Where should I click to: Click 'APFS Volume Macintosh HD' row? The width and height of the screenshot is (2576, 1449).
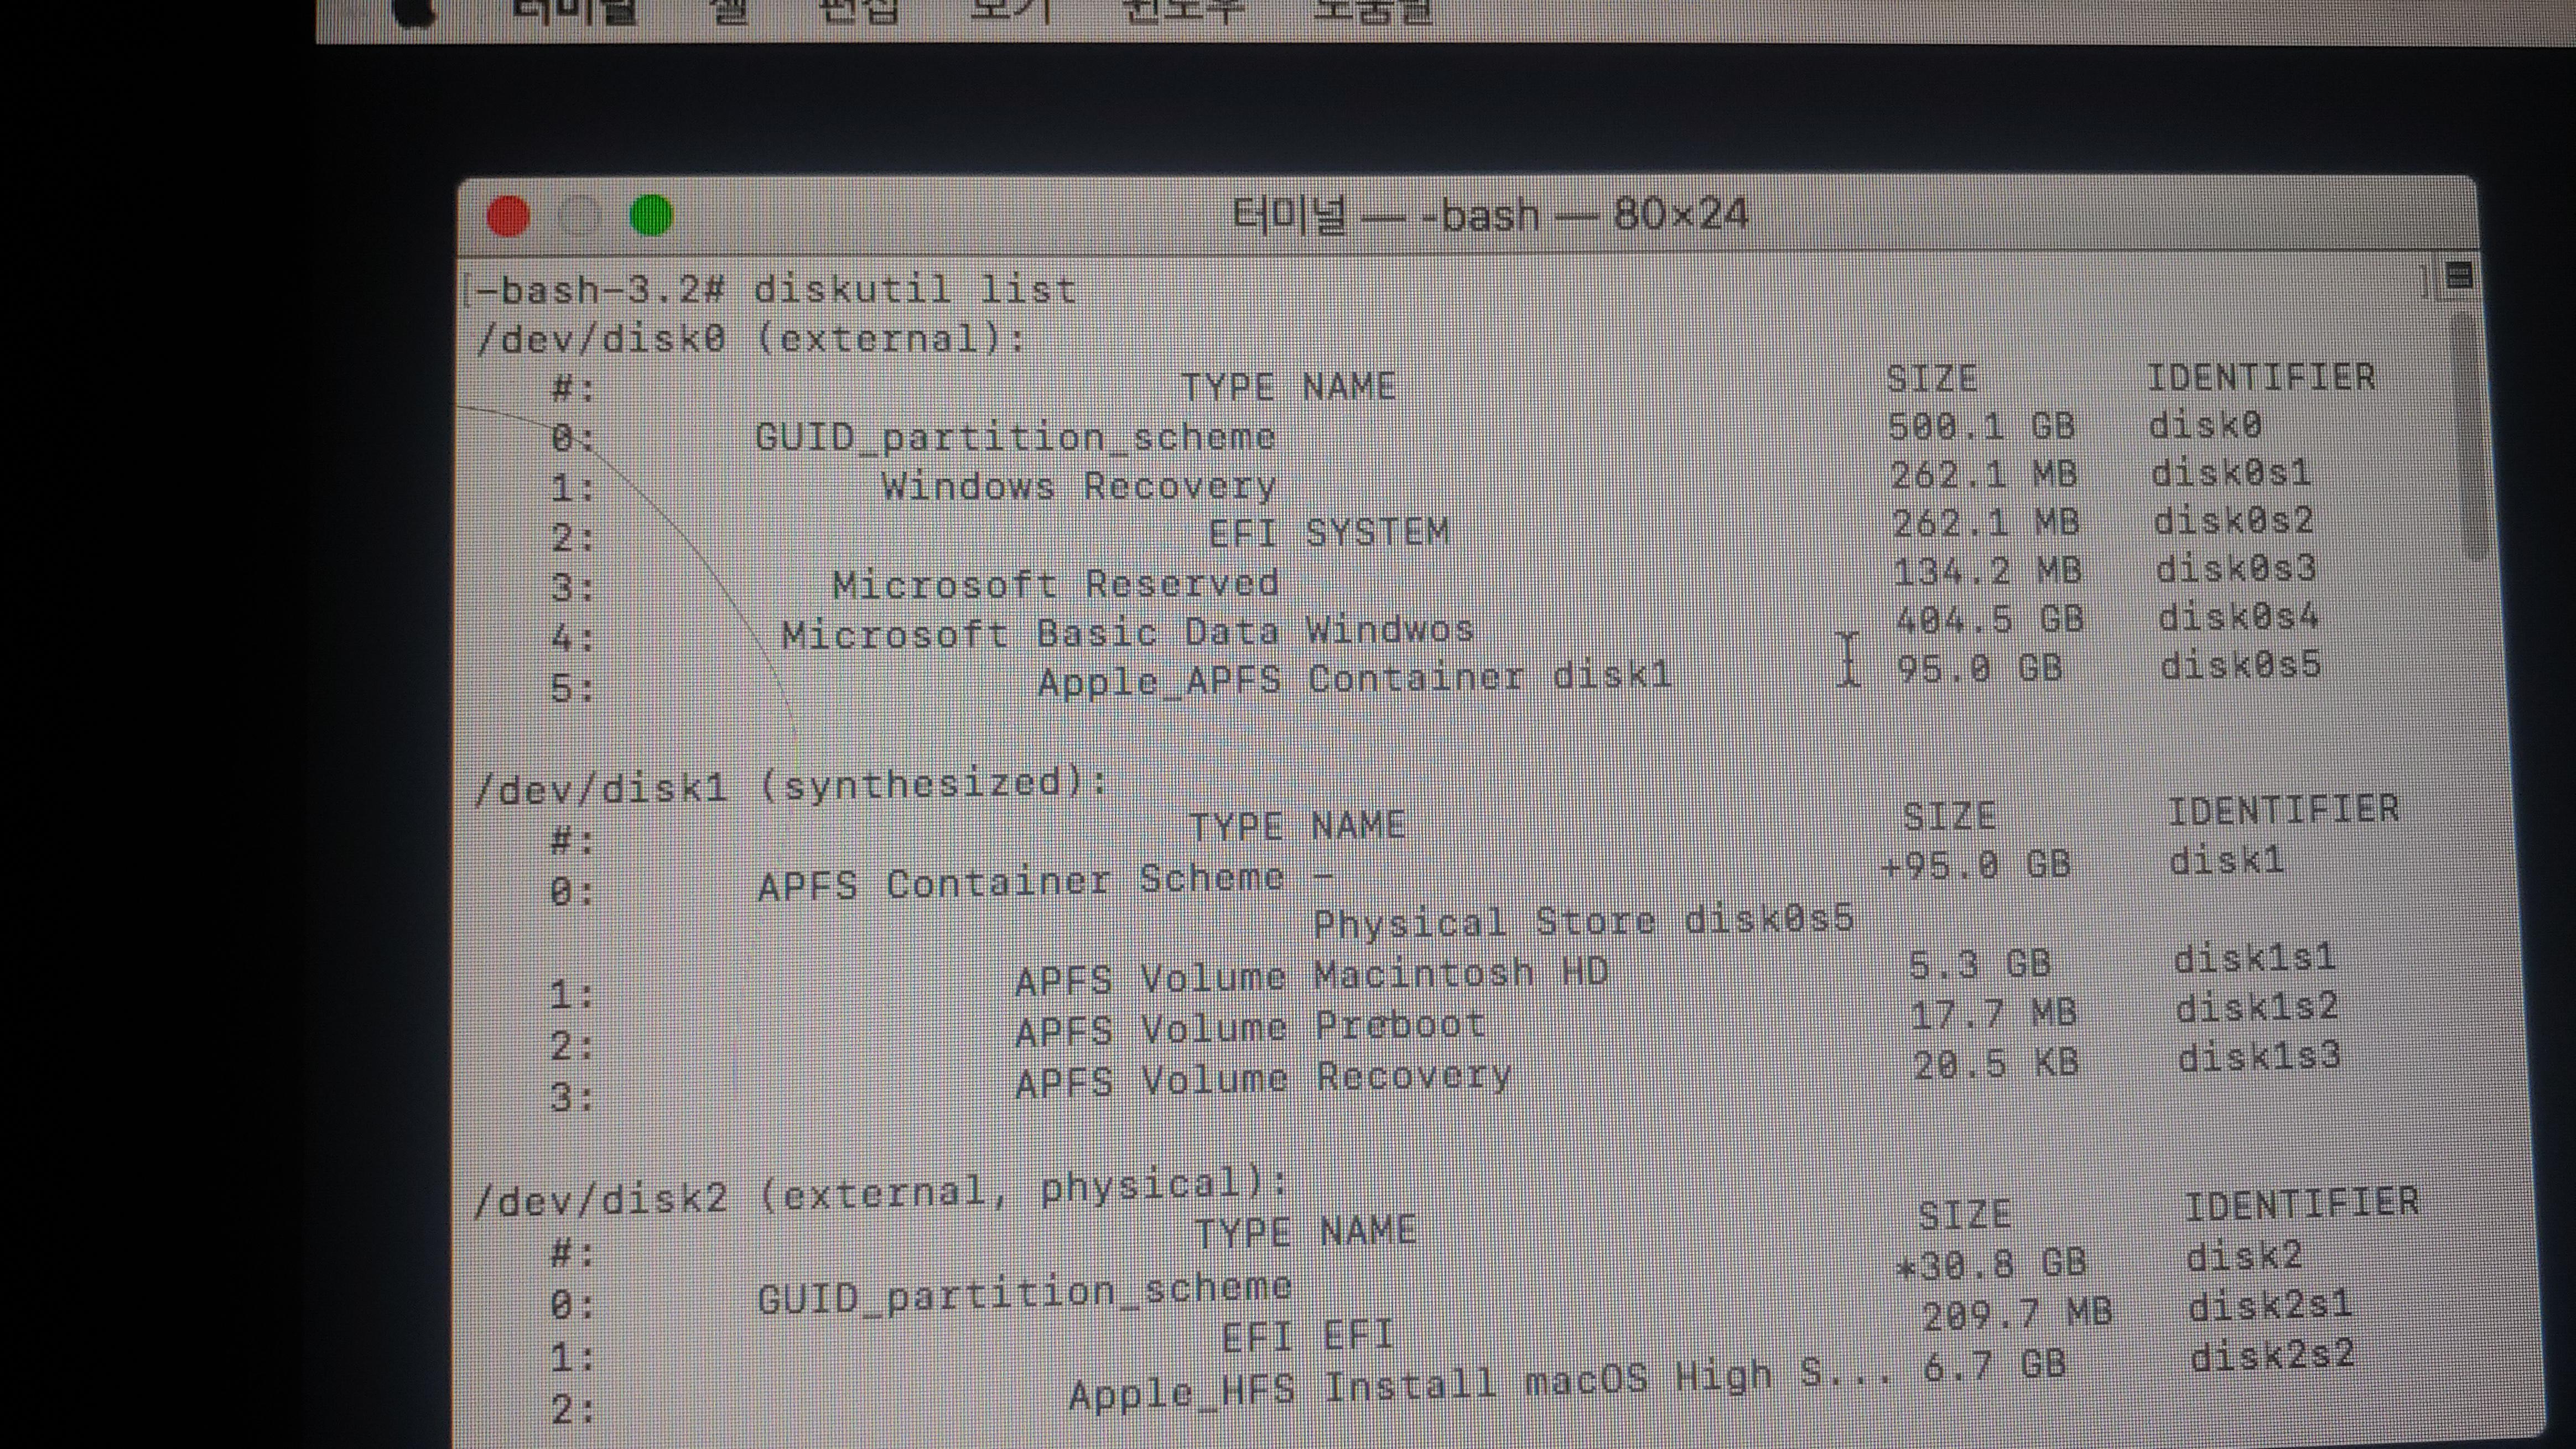[x=1311, y=976]
